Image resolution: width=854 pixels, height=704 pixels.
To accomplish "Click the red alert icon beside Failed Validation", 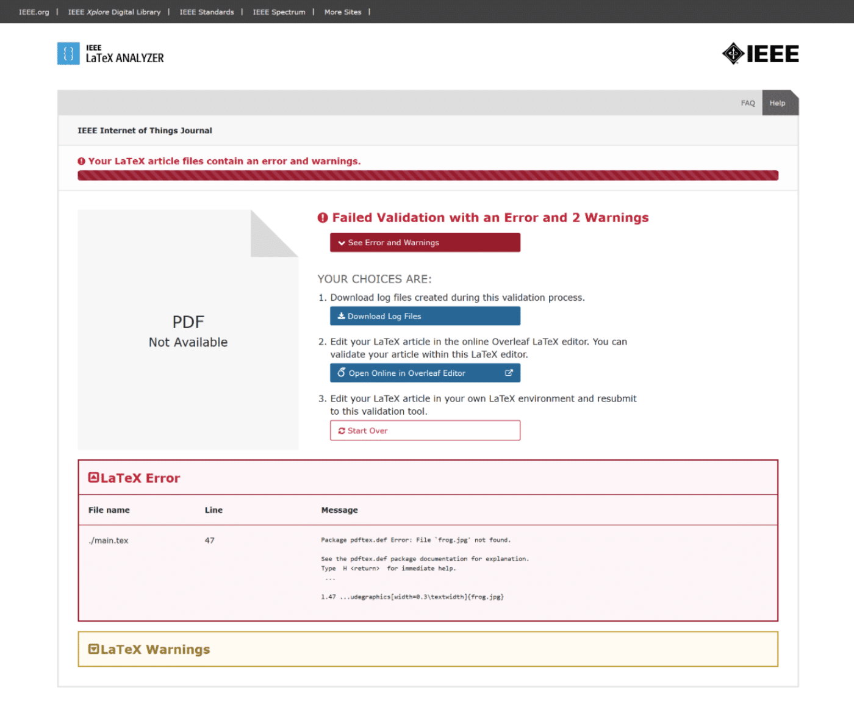I will 323,218.
